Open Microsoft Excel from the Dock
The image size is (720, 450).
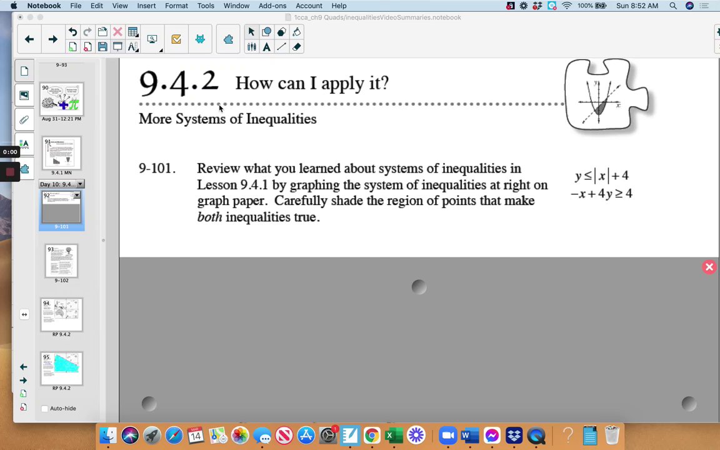click(394, 435)
